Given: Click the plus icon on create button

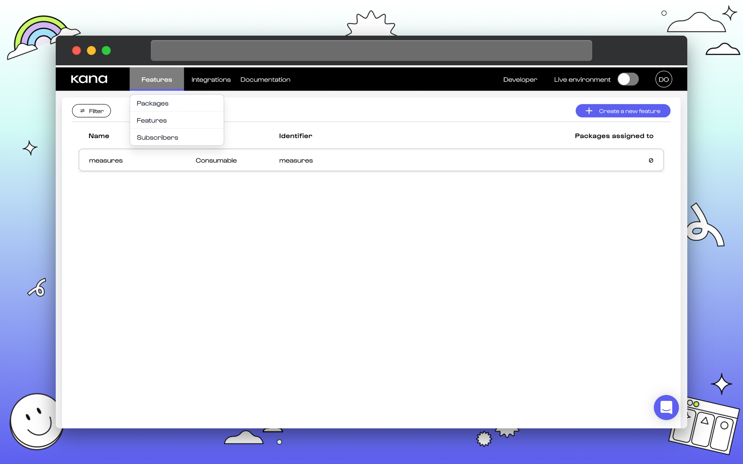Looking at the screenshot, I should 589,111.
